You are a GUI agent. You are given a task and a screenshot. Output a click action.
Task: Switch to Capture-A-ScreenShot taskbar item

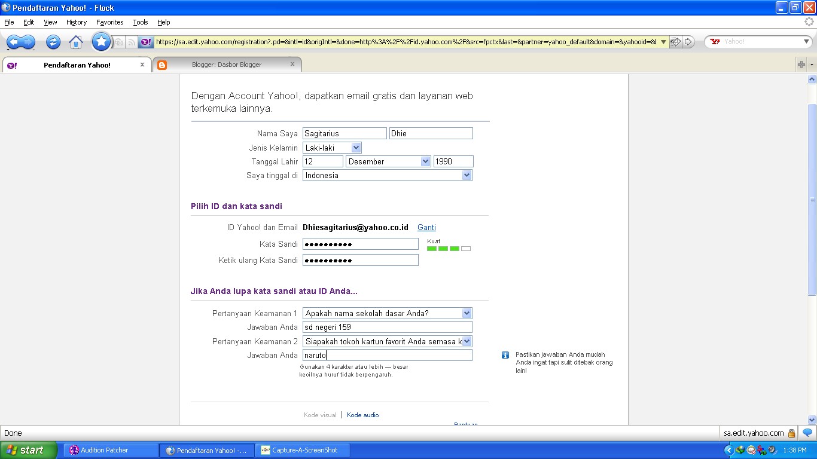pos(303,450)
